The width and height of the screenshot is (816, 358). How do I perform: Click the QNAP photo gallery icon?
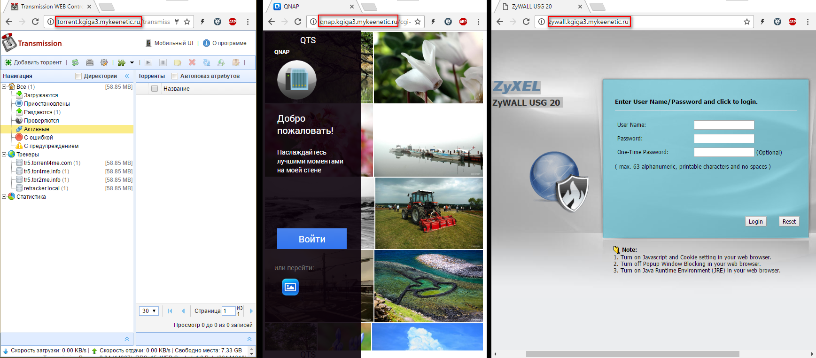point(290,287)
